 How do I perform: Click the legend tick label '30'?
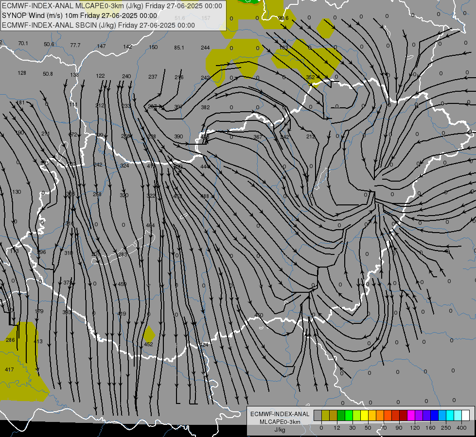coord(353,428)
